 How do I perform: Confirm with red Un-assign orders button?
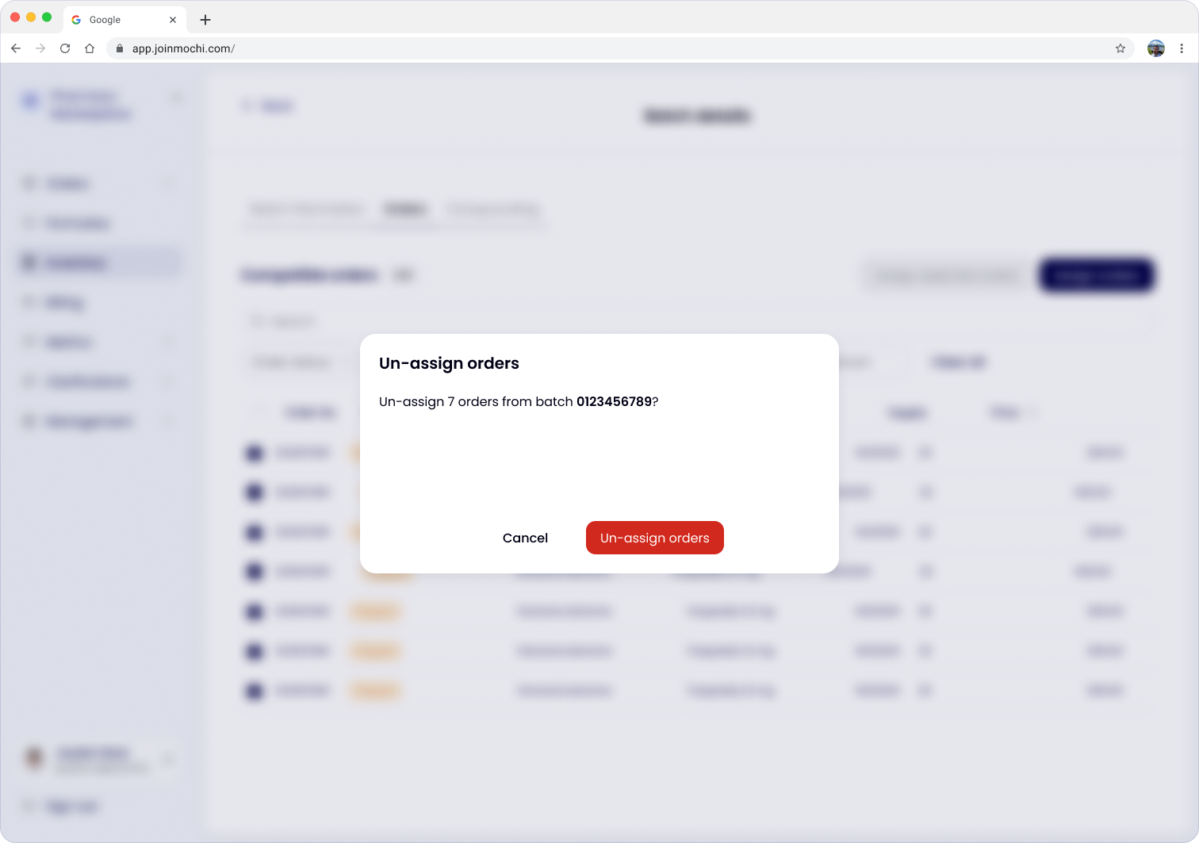655,538
